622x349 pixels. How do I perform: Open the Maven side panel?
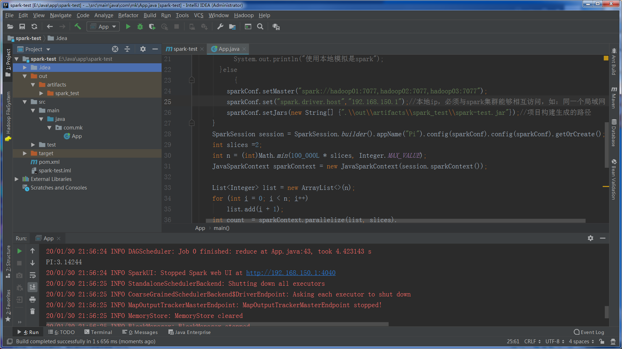[x=614, y=98]
